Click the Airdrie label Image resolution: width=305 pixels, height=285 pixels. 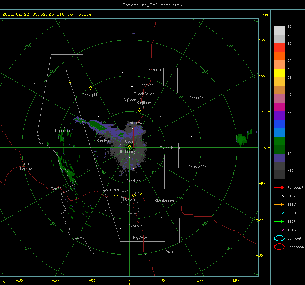point(134,181)
